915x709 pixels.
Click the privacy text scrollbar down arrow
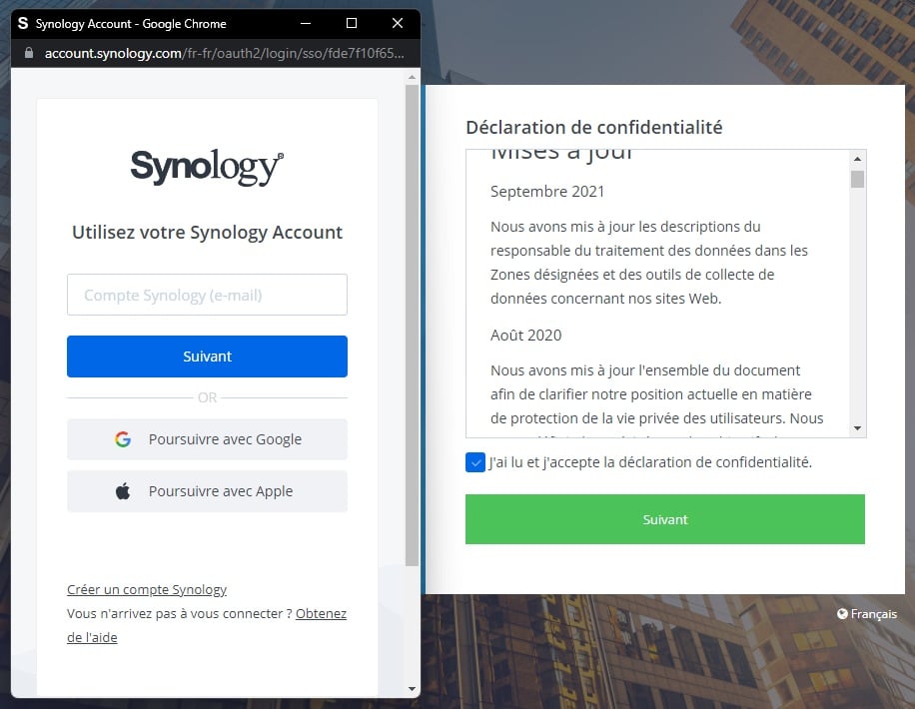click(856, 427)
